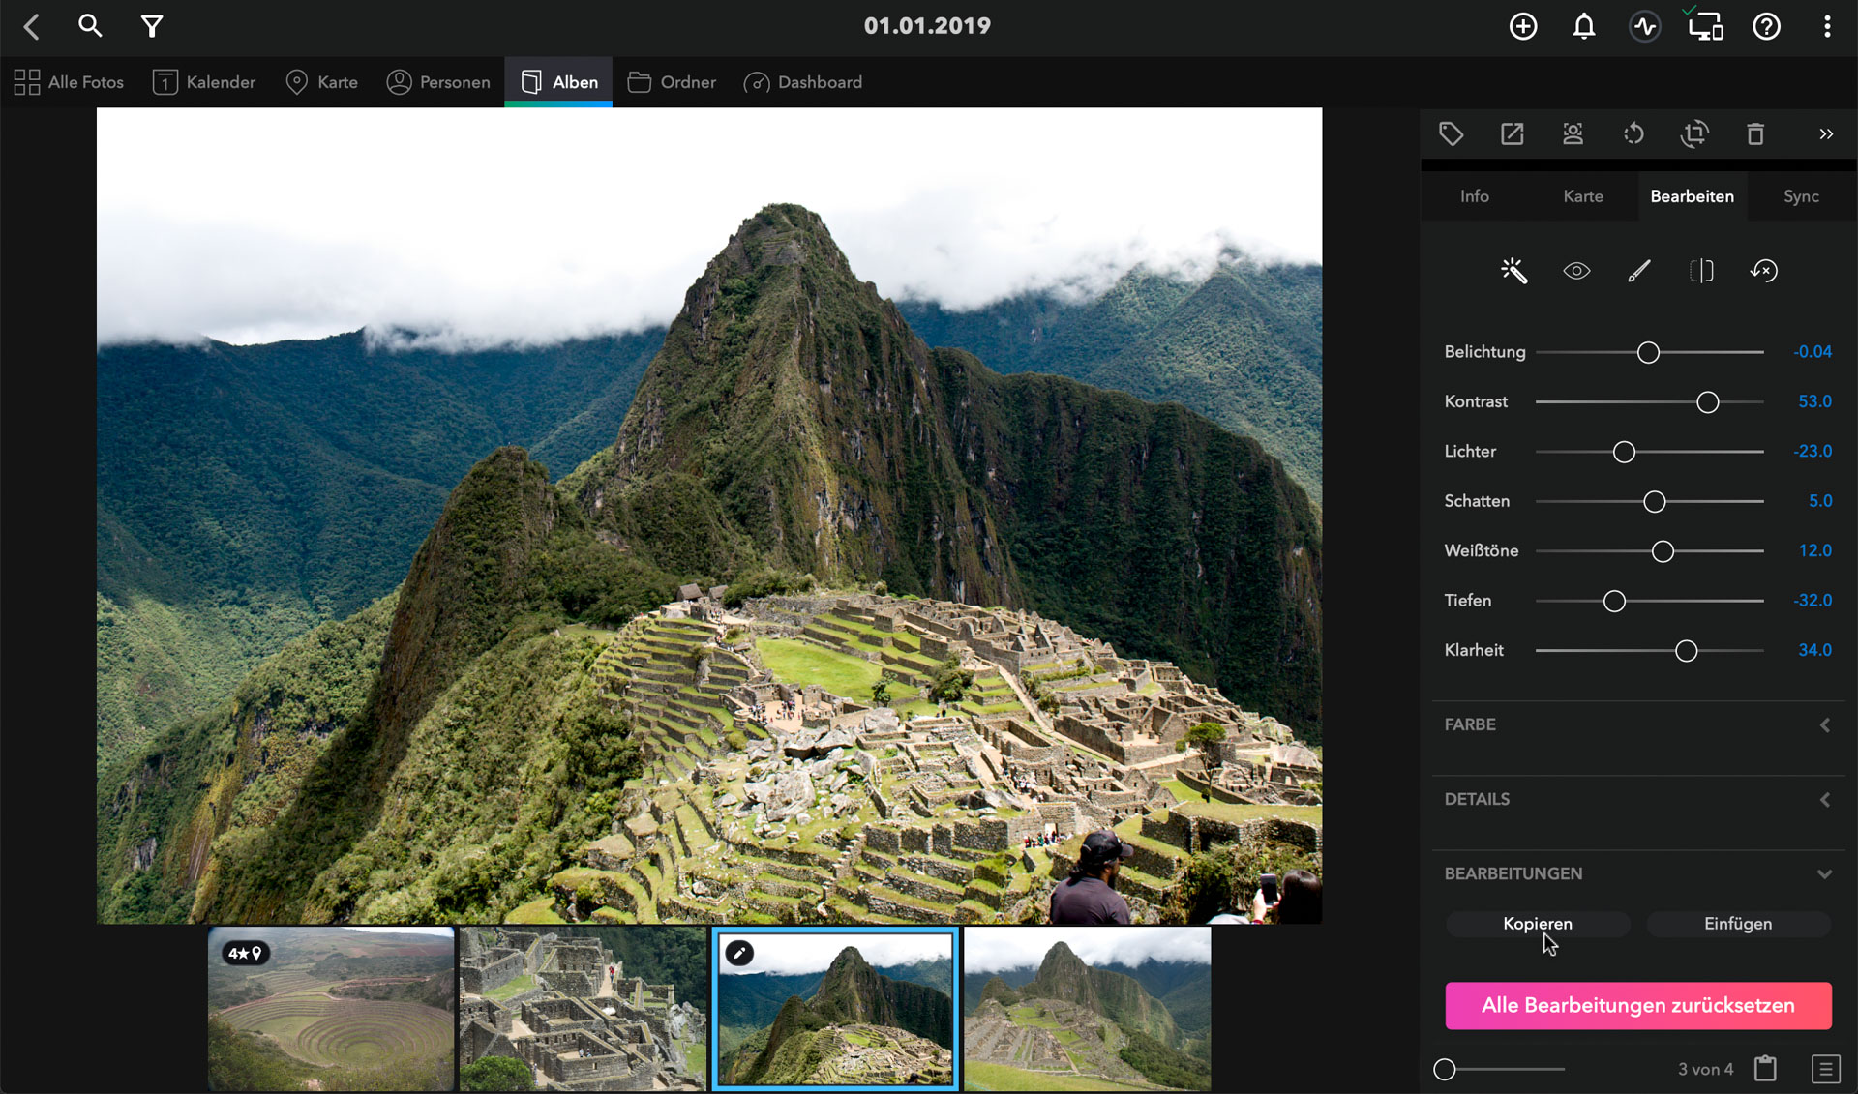Select the last Machu Picchu thumbnail

coord(1088,1009)
